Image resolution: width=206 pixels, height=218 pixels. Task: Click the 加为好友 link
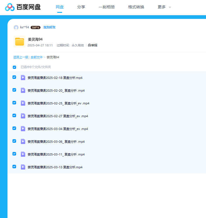point(49,27)
